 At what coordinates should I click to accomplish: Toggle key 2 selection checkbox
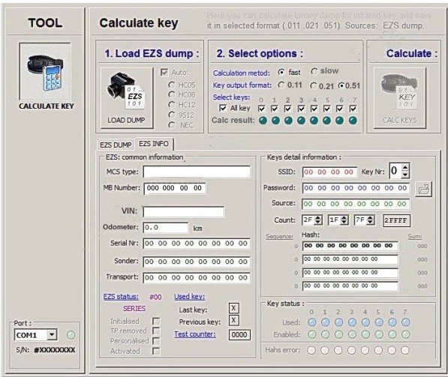click(287, 109)
